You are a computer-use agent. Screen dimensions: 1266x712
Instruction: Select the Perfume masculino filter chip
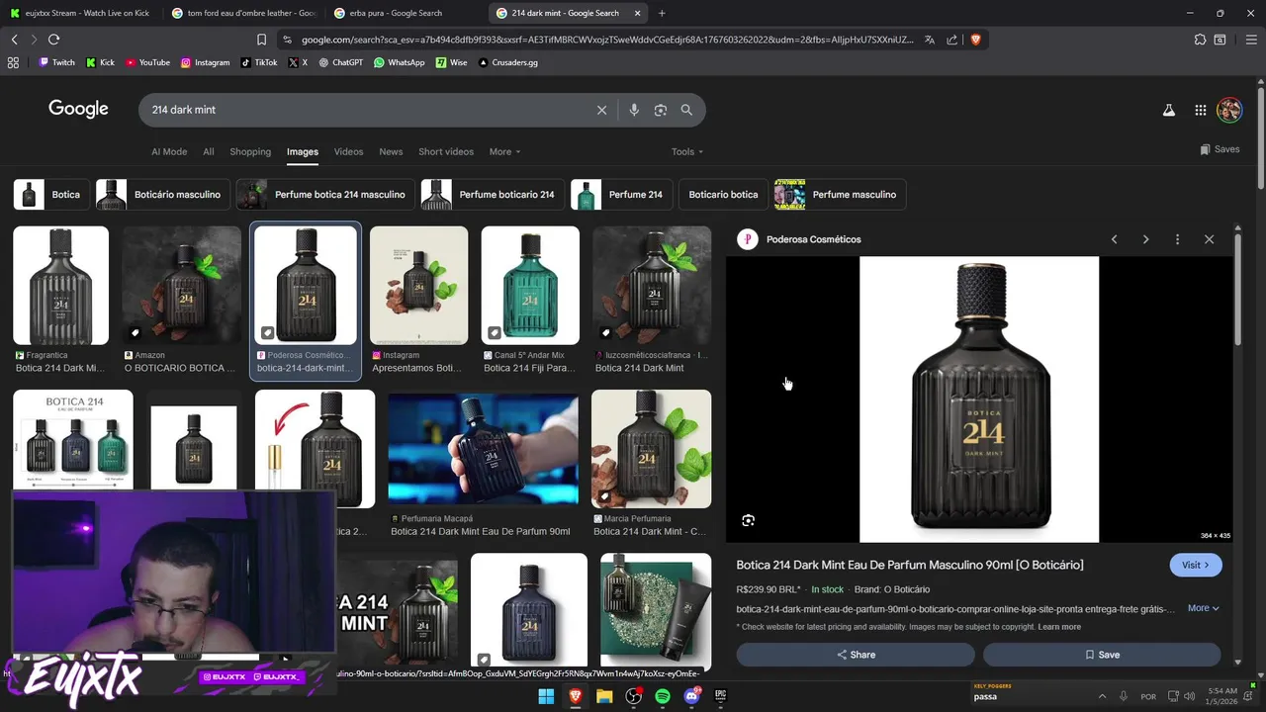coord(840,195)
